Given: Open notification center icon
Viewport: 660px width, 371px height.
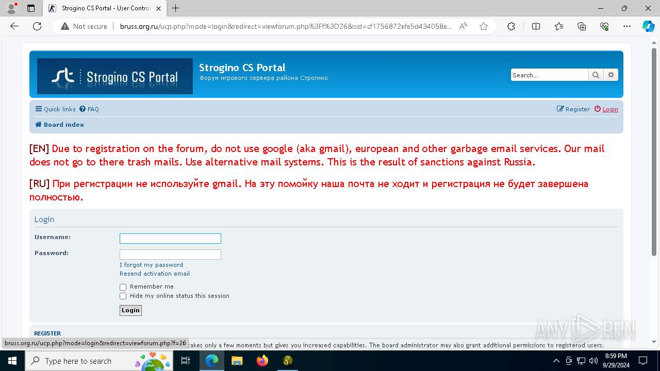Looking at the screenshot, I should [643, 361].
